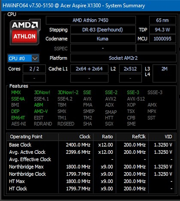Click the 2399.6 MHz active clock value
Viewport: 180px width, 201px height.
(78, 152)
